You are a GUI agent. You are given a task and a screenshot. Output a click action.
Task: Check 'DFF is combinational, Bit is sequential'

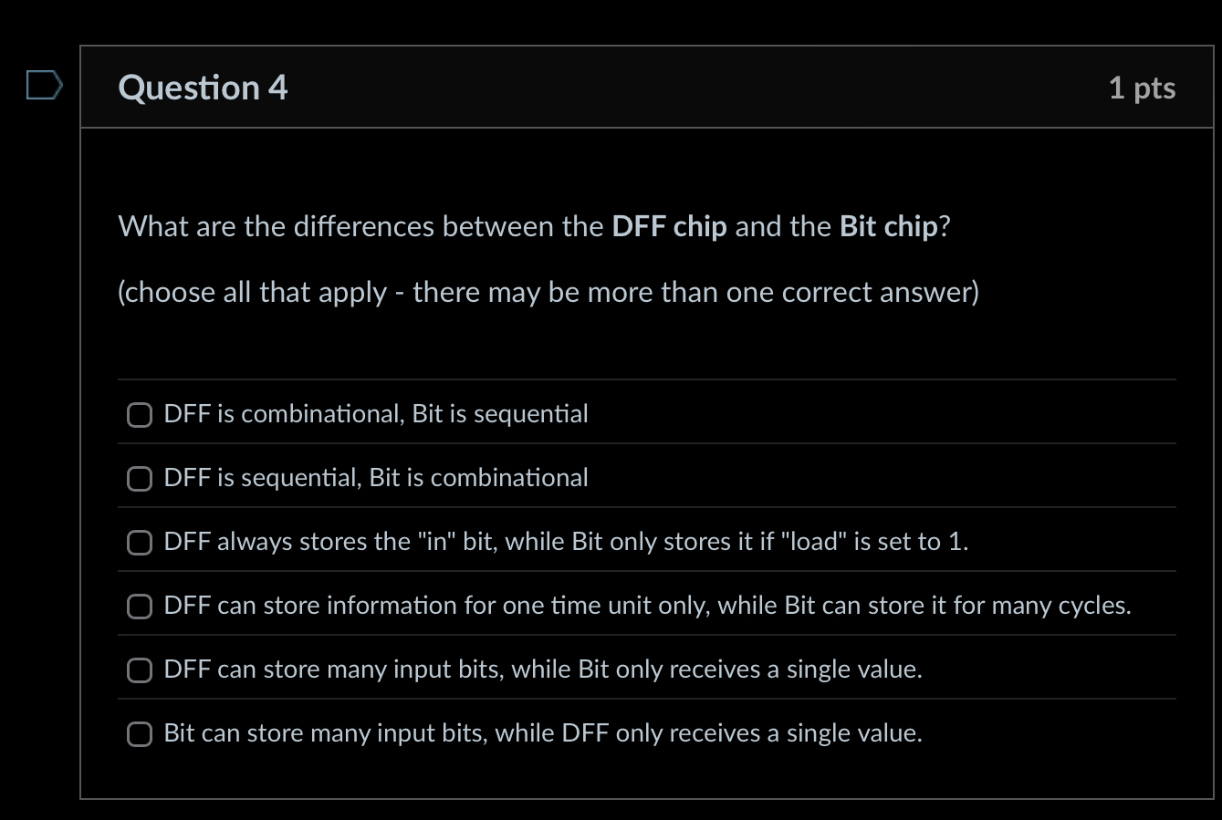[x=139, y=414]
